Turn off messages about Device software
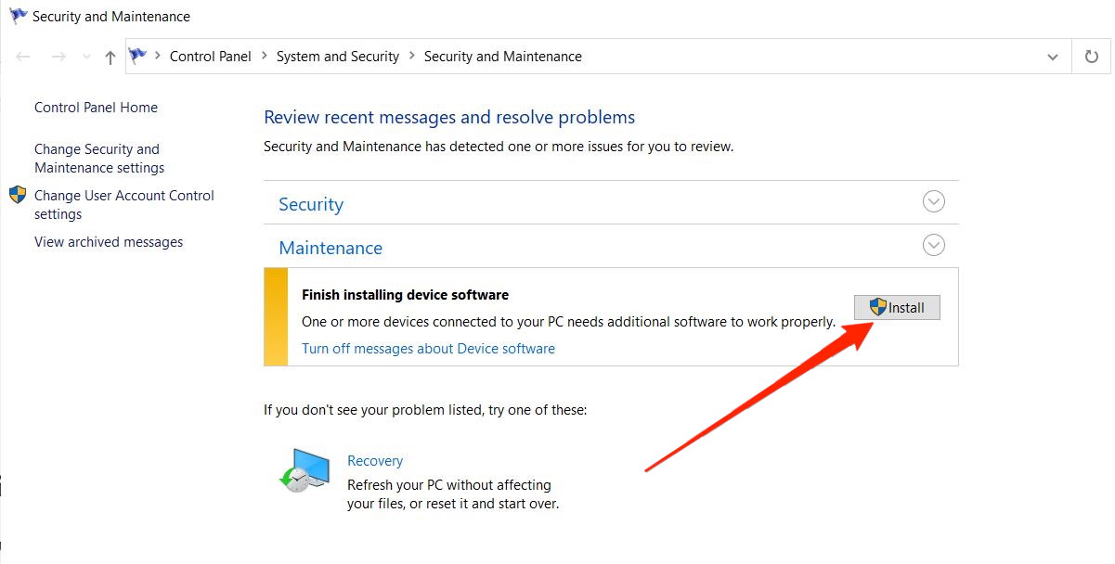 (x=428, y=349)
